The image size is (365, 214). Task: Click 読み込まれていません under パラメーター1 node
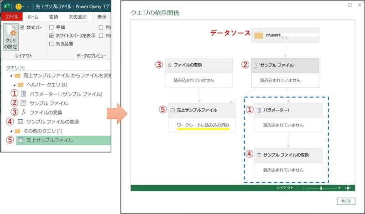(283, 125)
